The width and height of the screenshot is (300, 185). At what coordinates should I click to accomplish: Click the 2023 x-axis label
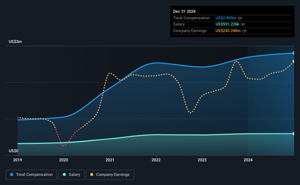(202, 160)
